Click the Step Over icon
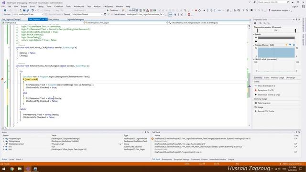The width and height of the screenshot is (306, 172). click(x=211, y=11)
